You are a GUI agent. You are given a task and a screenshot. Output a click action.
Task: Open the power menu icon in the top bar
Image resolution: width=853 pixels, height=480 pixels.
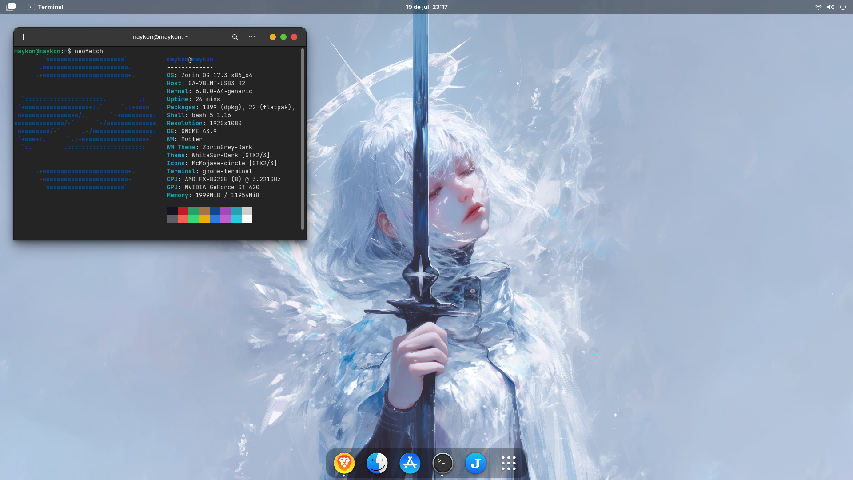pyautogui.click(x=843, y=7)
